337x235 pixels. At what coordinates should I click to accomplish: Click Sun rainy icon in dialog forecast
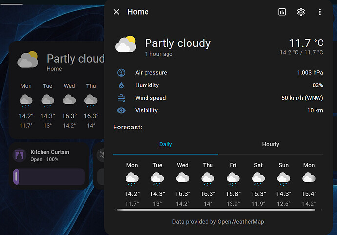[x=283, y=179]
